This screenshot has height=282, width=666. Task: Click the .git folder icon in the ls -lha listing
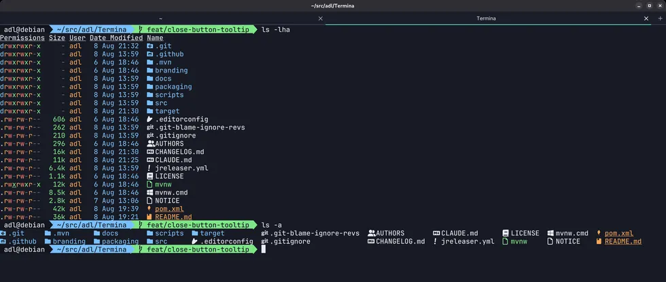[150, 46]
